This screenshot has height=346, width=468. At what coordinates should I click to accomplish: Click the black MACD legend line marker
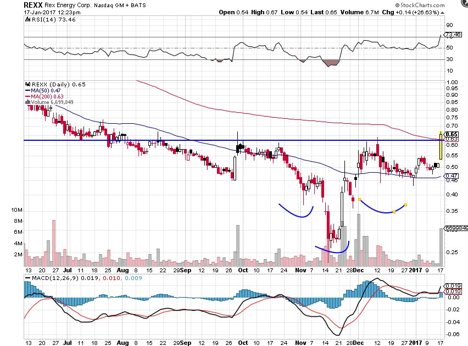28,278
